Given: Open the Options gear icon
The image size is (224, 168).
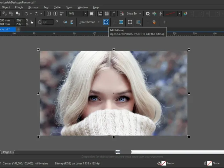Looking at the screenshot, I should click(148, 13).
